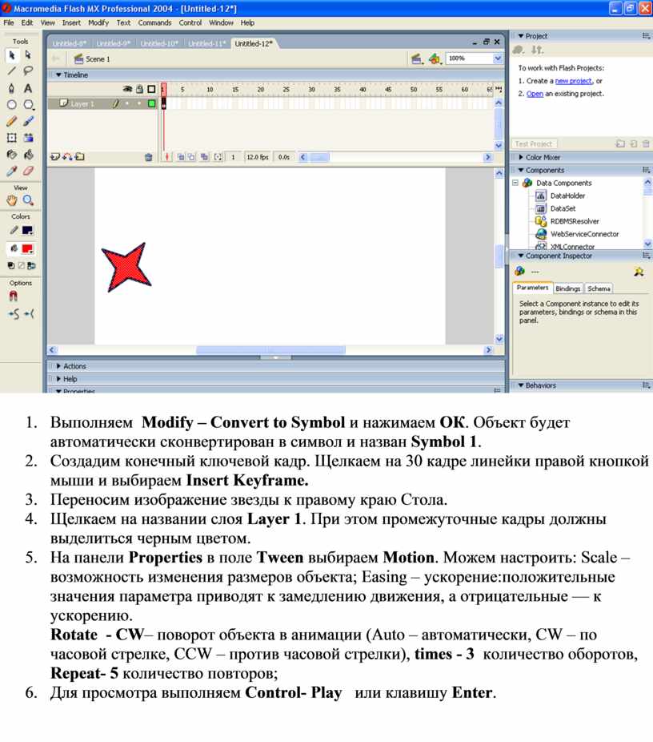Screen dimensions: 653x742
Task: Click the Edit Symbols icon
Action: pyautogui.click(x=435, y=58)
